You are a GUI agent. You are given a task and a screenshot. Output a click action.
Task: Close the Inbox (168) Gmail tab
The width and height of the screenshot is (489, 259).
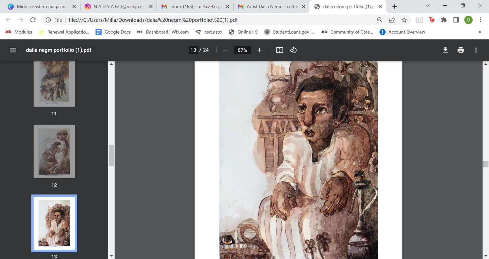(x=227, y=6)
